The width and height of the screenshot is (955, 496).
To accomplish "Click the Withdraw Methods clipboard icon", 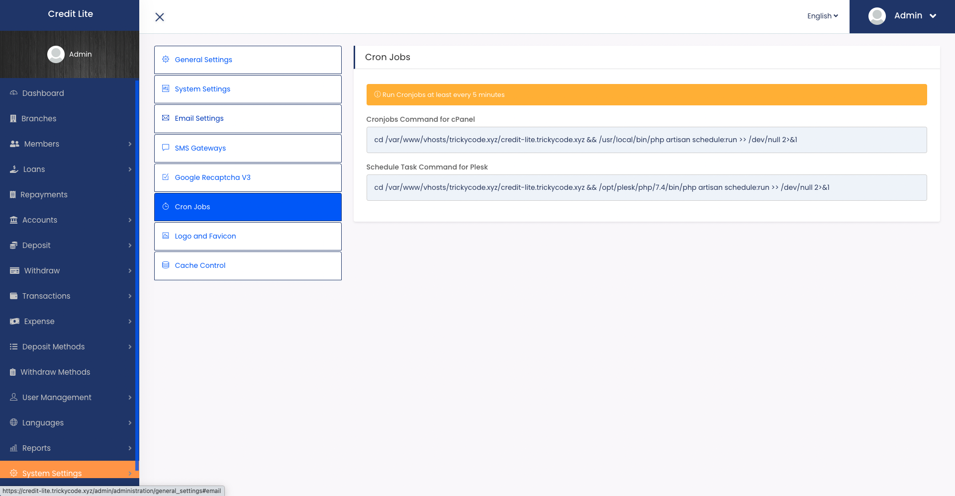I will coord(13,372).
